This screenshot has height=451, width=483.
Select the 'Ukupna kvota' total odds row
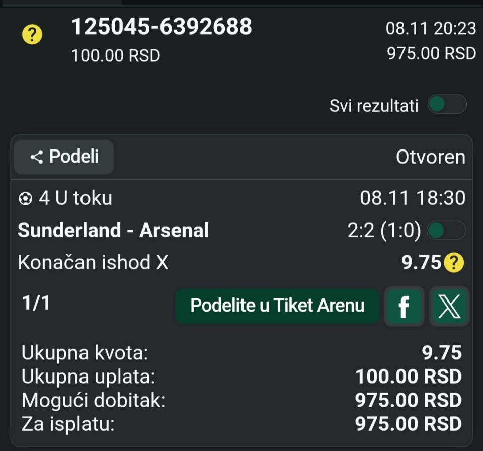coord(242,353)
